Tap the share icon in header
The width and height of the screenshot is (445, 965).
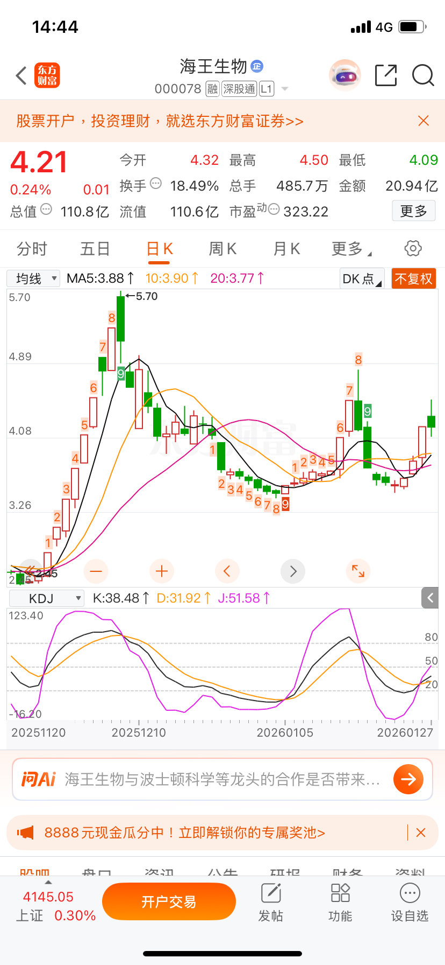click(x=386, y=75)
